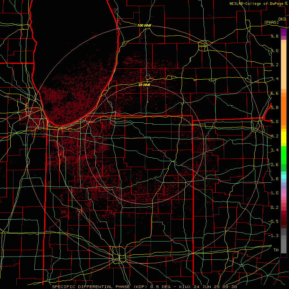
Task: Click the pink segment of color bar
Action: pyautogui.click(x=284, y=195)
